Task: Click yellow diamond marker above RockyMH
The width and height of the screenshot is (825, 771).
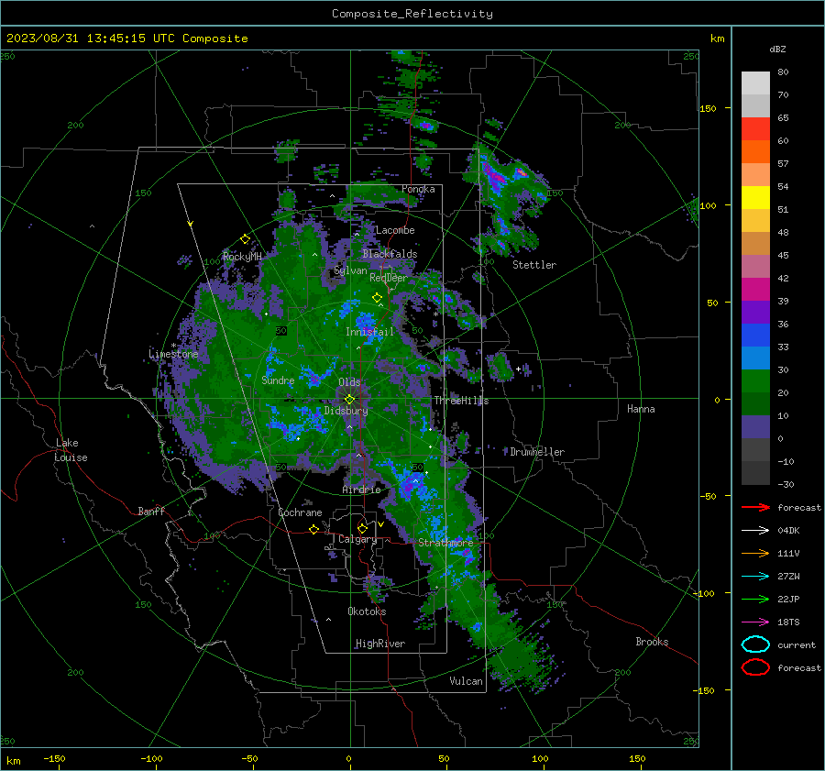Action: 245,239
